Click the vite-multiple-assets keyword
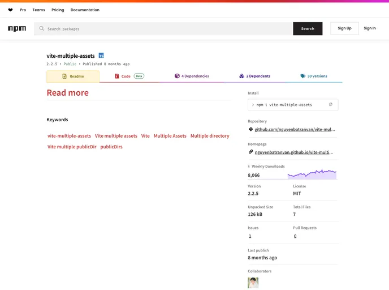This screenshot has height=290, width=389. [69, 136]
